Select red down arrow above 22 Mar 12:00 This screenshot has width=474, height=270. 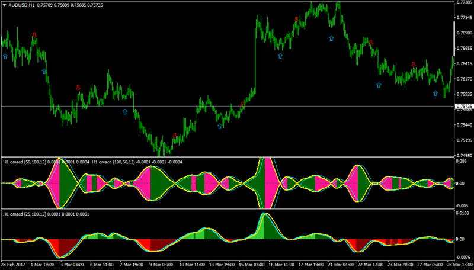point(371,43)
